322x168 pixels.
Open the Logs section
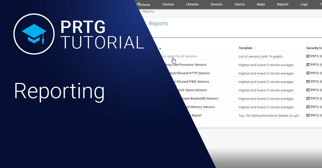pyautogui.click(x=304, y=4)
